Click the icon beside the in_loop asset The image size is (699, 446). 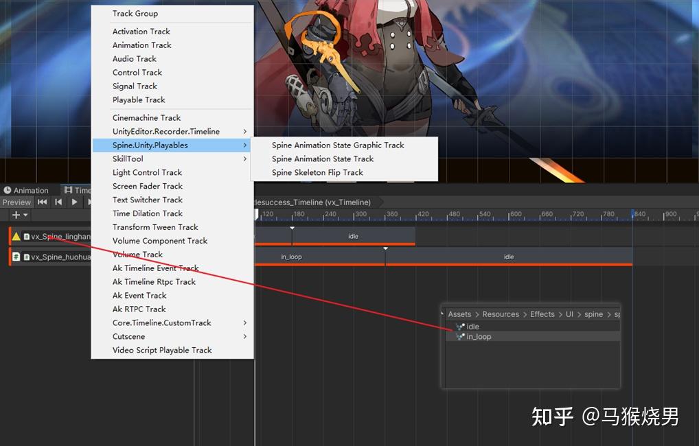point(460,337)
